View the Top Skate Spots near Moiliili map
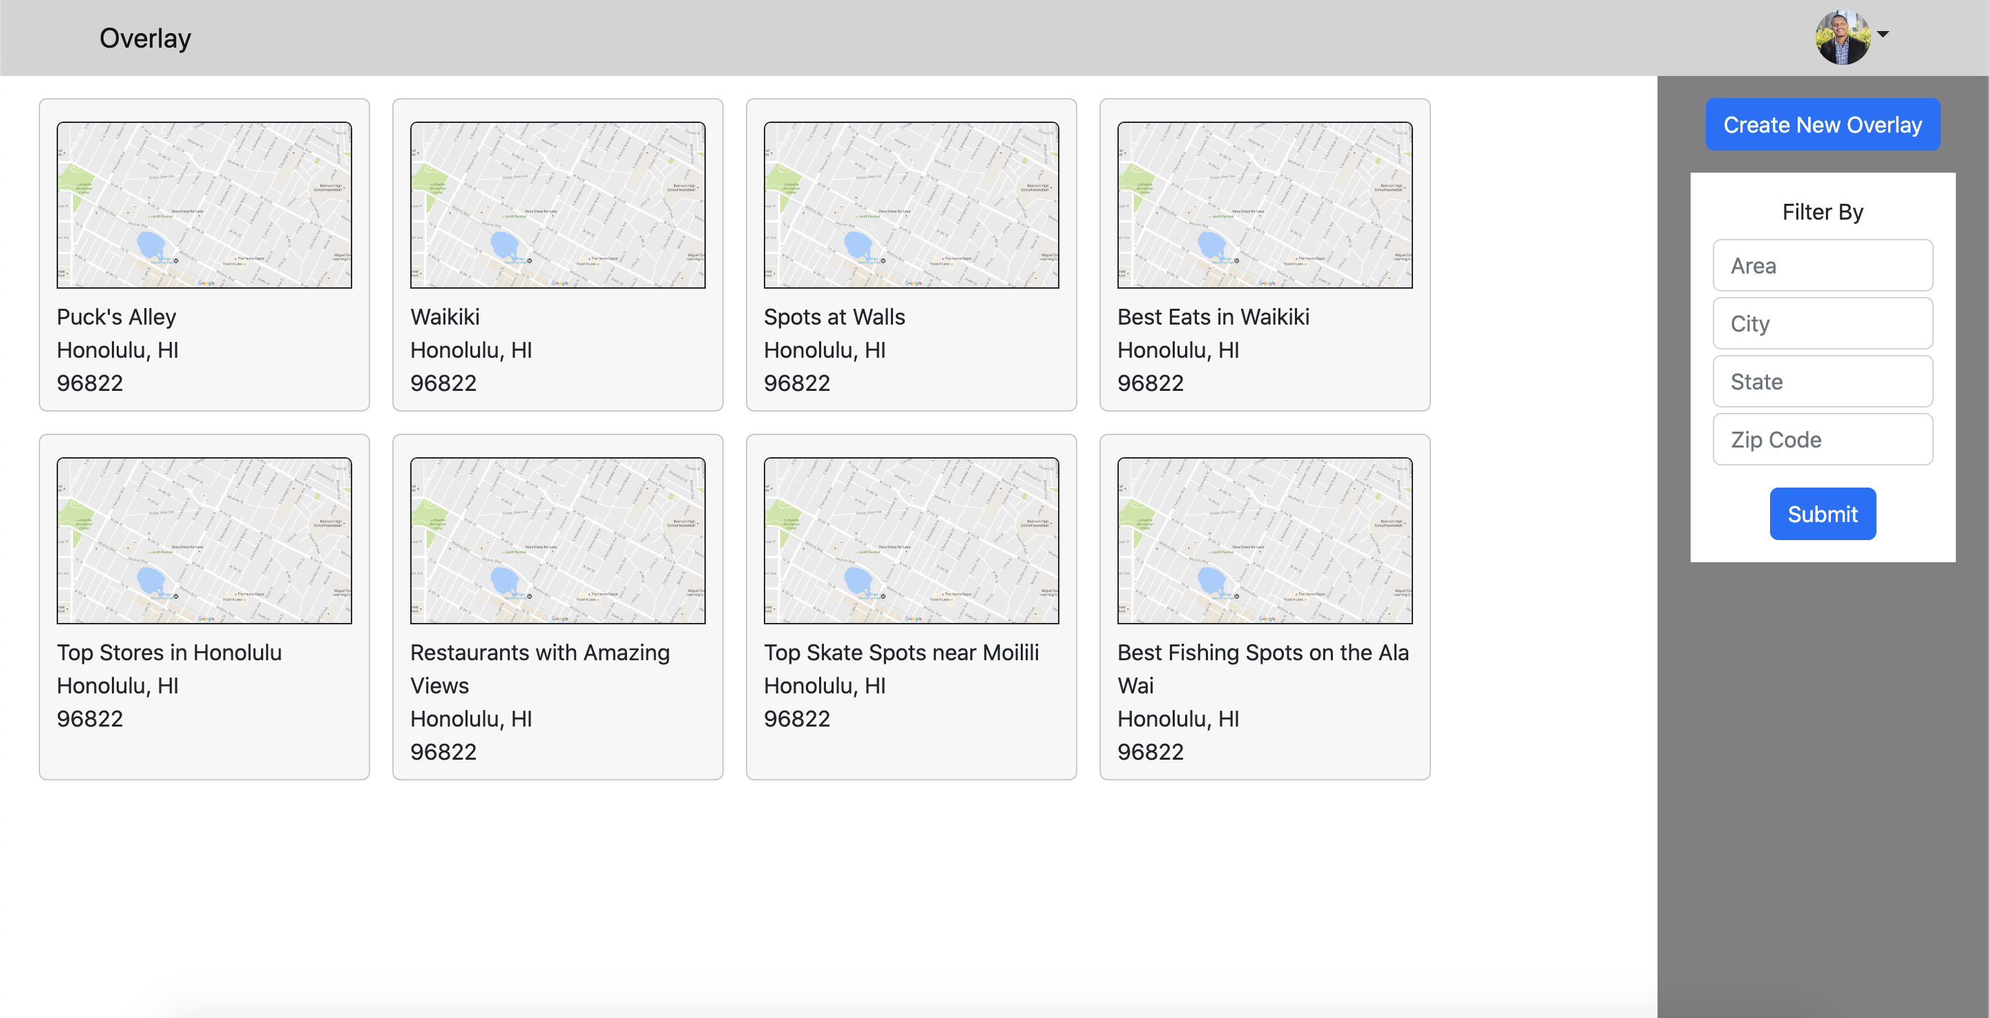 (x=911, y=540)
